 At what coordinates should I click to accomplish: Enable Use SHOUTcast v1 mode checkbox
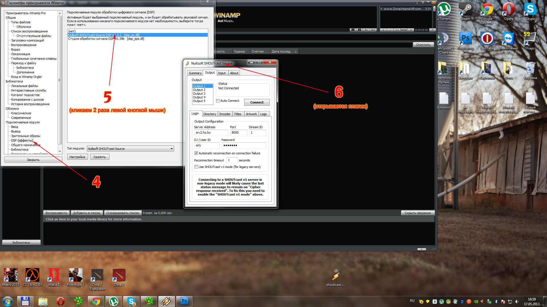point(196,167)
